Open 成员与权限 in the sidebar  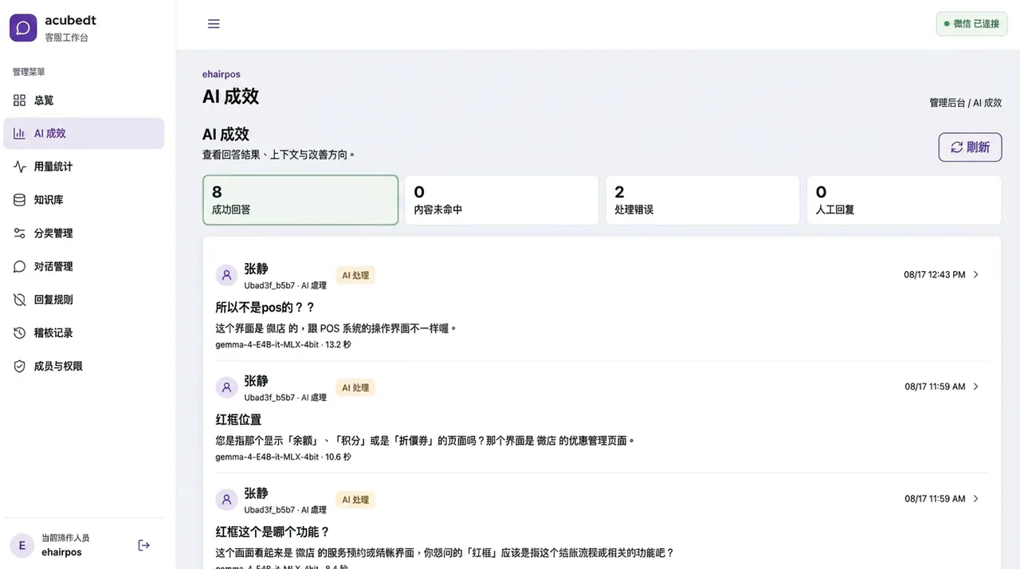[84, 367]
